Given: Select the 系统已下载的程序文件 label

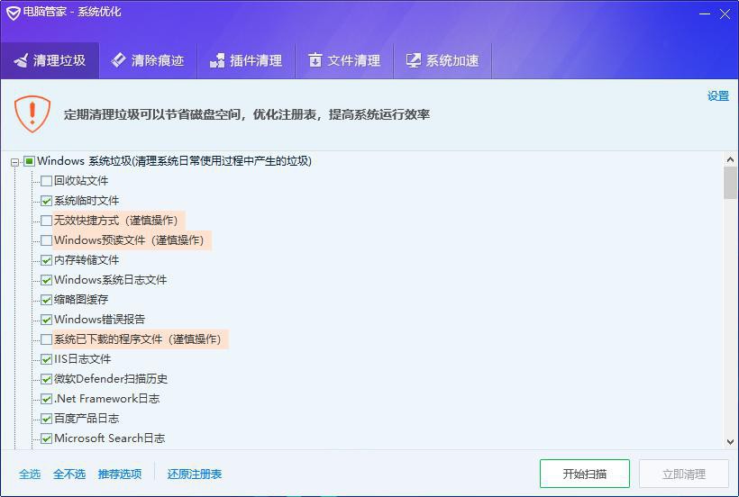Looking at the screenshot, I should coord(141,339).
